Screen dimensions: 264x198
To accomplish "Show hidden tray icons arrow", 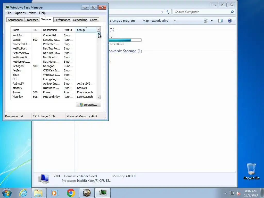I will tap(225, 193).
